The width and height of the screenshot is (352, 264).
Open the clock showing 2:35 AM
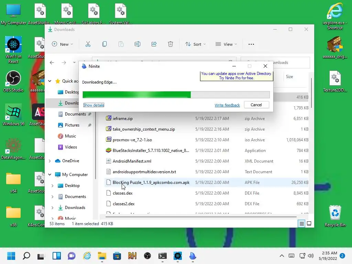point(328,256)
